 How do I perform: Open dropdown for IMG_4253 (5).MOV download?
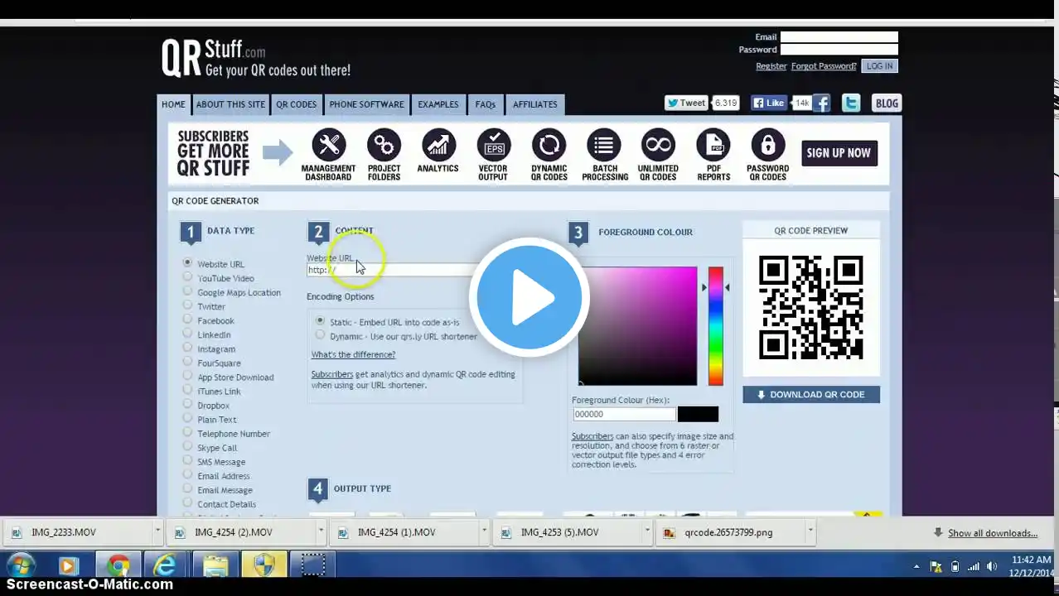647,532
